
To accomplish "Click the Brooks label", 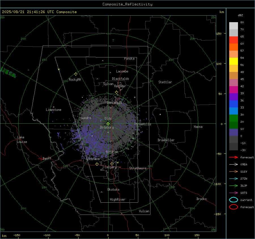I will [x=201, y=199].
